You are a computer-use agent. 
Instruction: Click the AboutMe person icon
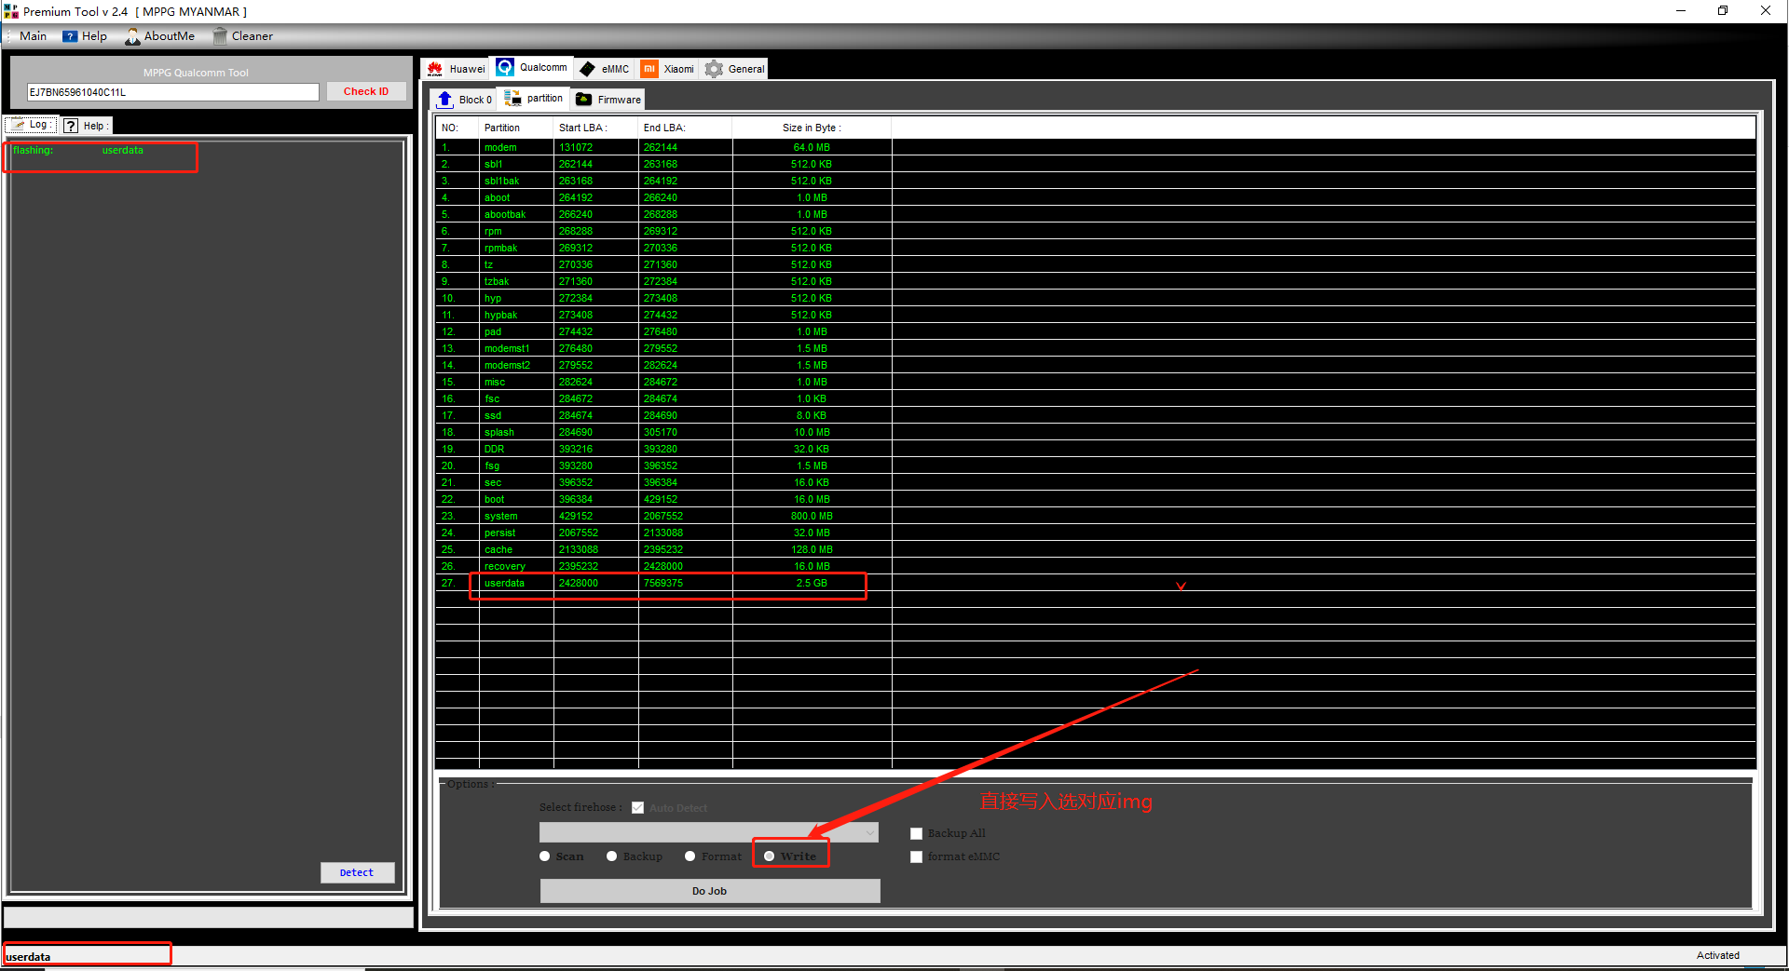click(133, 36)
